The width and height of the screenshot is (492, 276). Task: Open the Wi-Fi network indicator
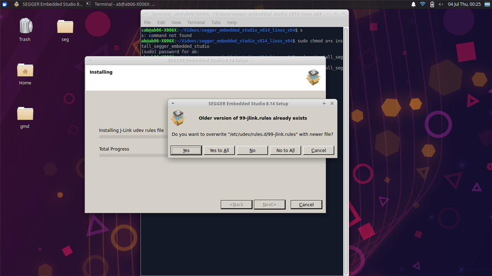(423, 4)
